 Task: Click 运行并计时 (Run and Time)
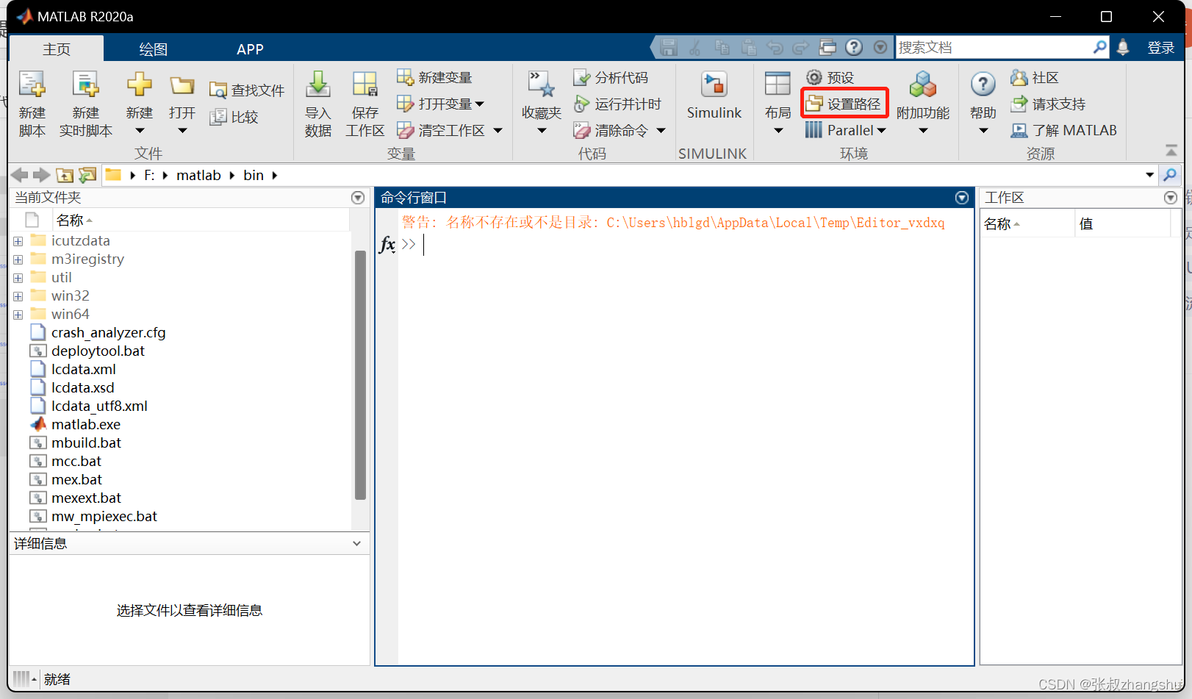(617, 104)
